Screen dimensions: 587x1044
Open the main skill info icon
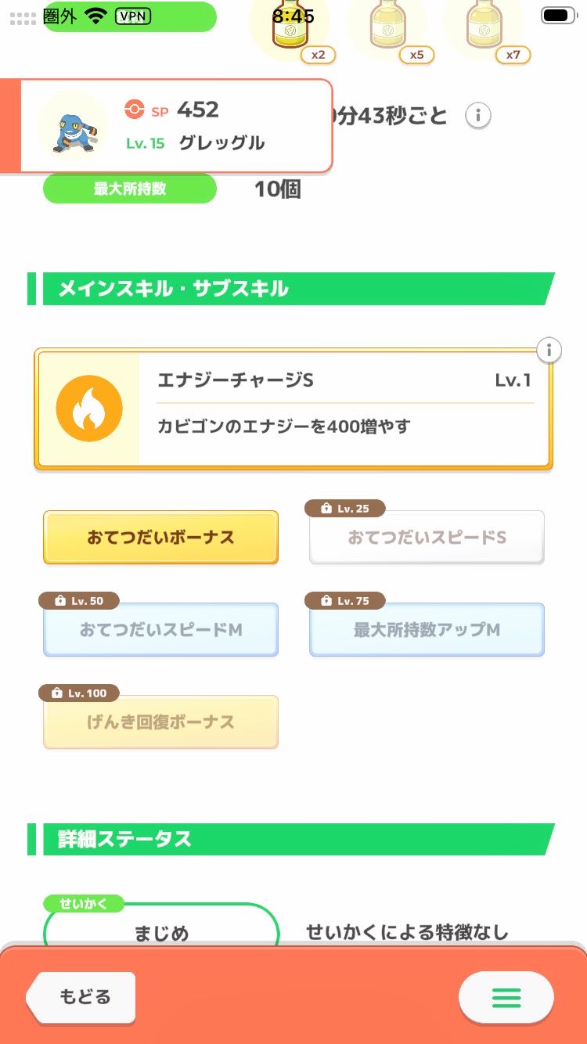pos(549,350)
